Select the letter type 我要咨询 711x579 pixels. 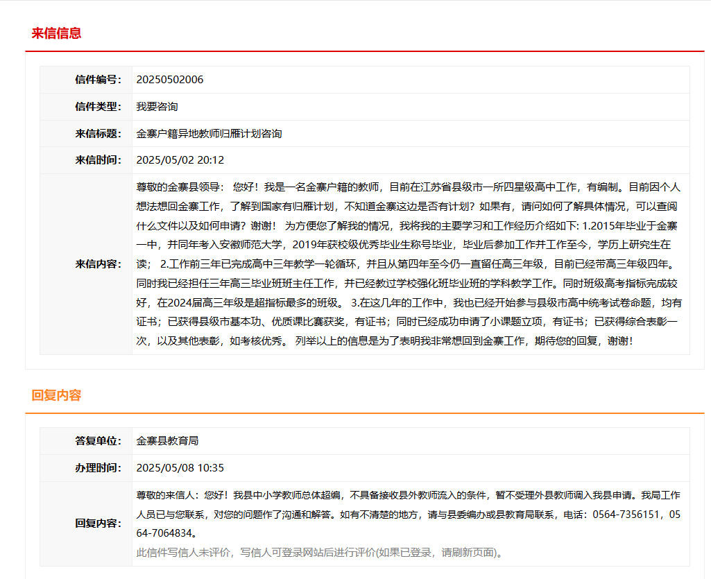157,107
